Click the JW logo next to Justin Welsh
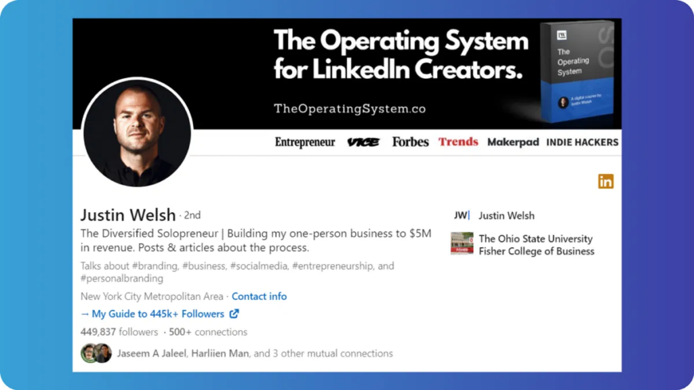 click(462, 215)
